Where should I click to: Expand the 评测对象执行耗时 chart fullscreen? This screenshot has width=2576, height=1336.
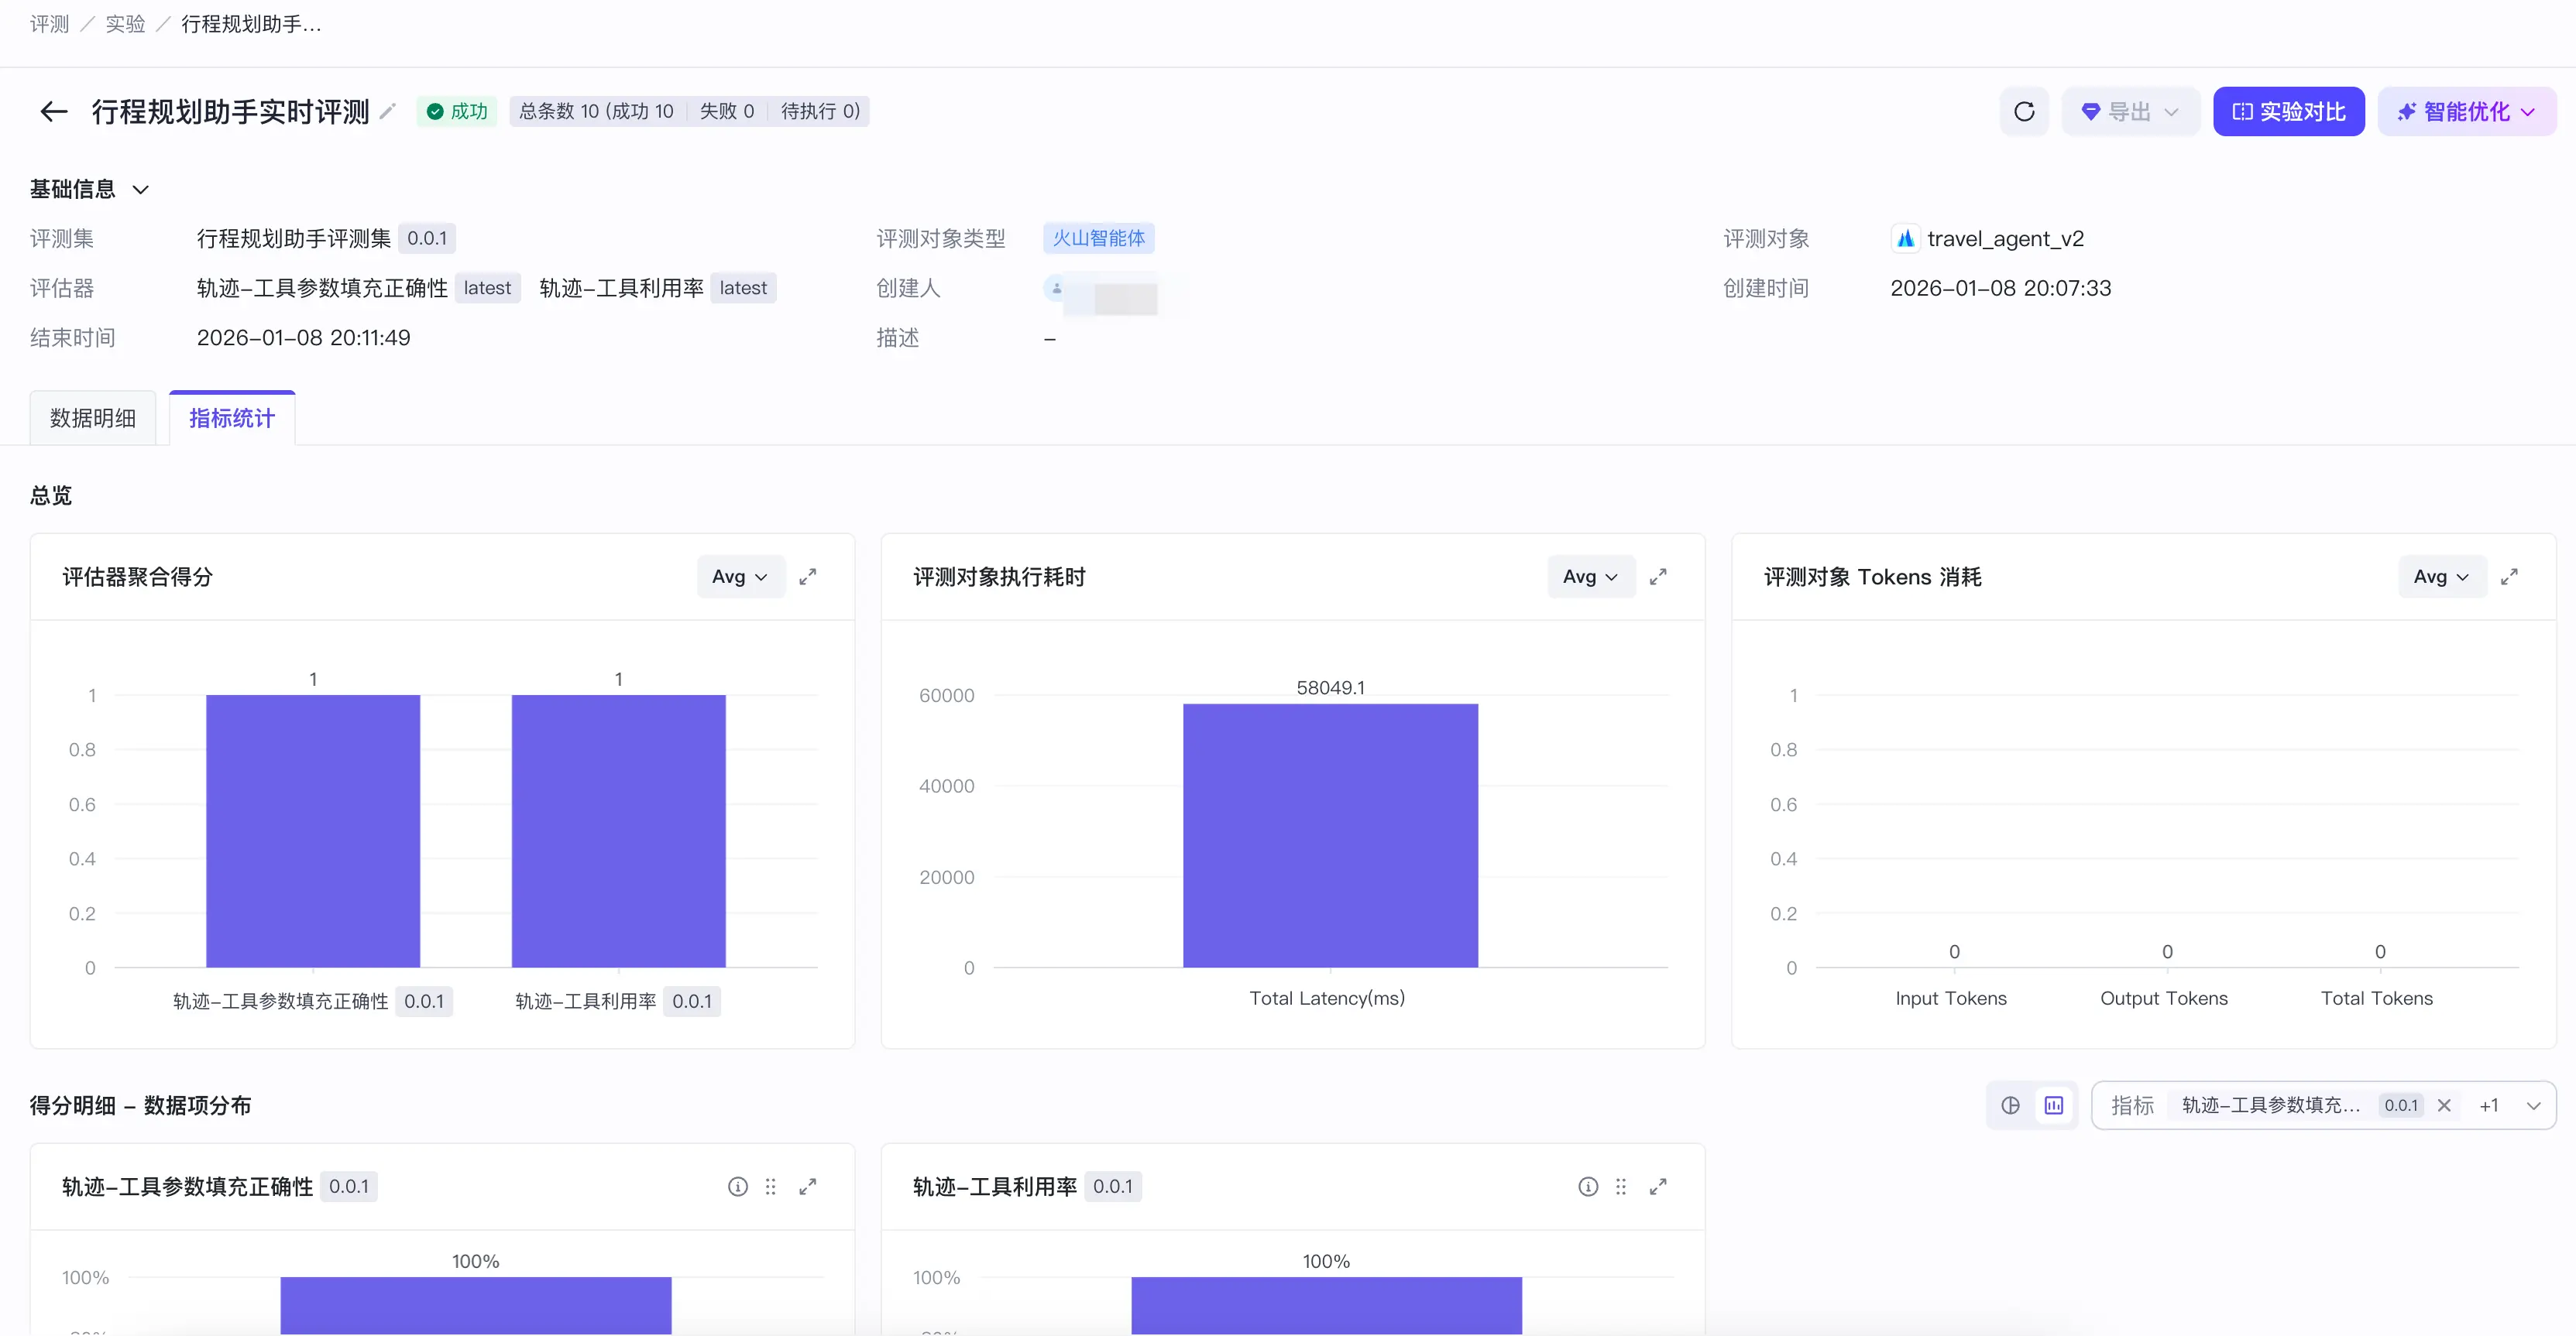[x=1658, y=577]
